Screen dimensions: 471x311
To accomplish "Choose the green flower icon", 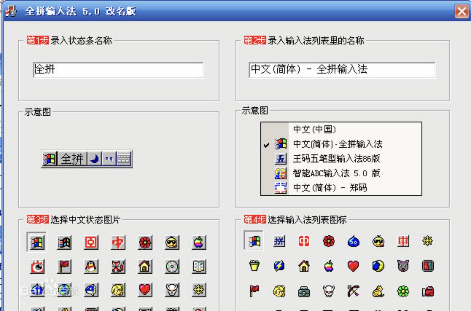I will click(x=403, y=292).
